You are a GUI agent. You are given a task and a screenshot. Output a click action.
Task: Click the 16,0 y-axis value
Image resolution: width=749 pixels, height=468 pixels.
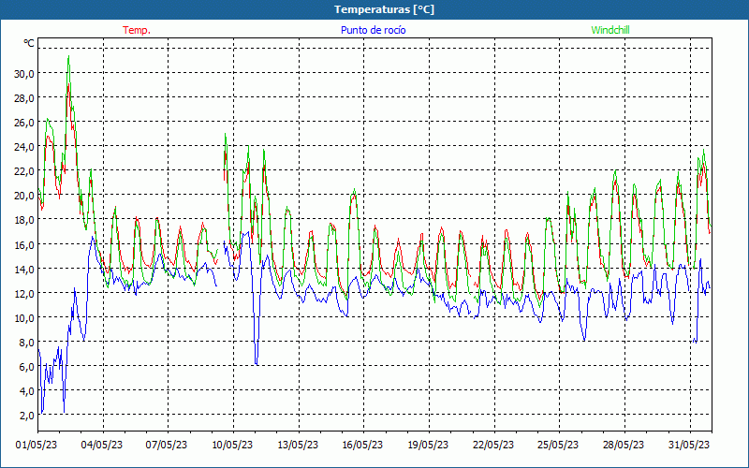24,244
